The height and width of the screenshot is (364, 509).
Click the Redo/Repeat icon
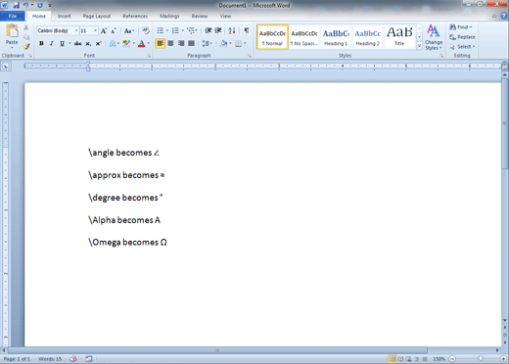(40, 5)
